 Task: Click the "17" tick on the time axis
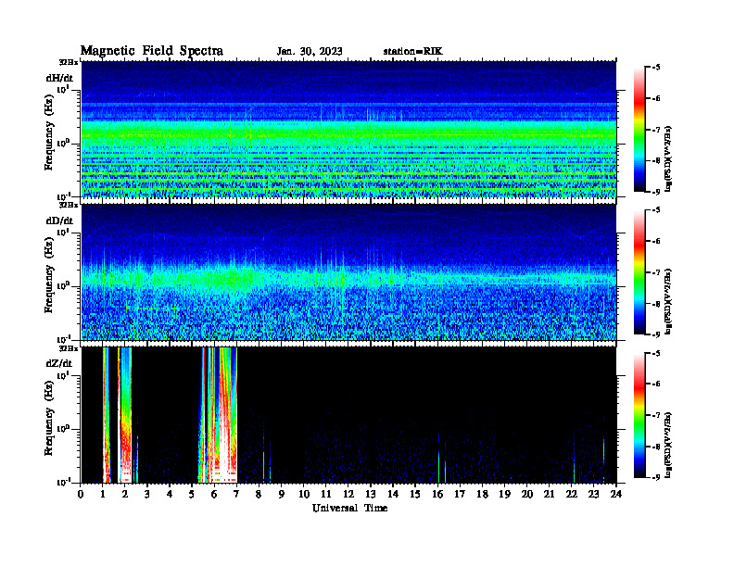coord(460,494)
